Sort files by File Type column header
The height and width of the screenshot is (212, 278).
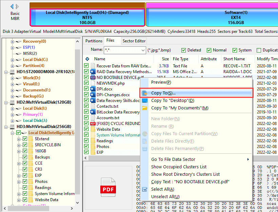coord(180,59)
